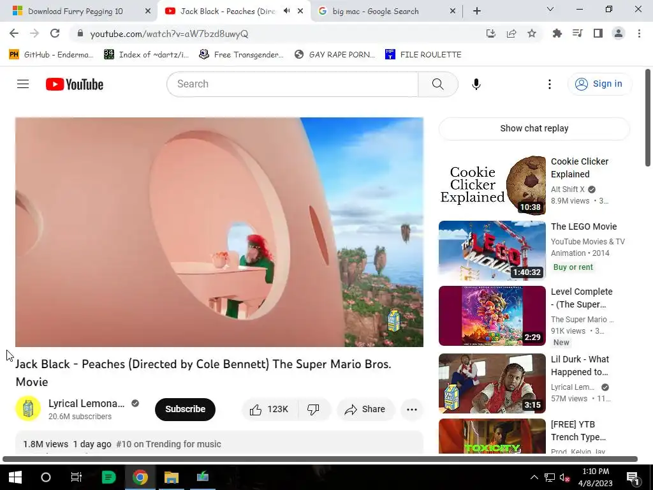Open #10 on Trending for music link
The width and height of the screenshot is (653, 490).
click(168, 444)
